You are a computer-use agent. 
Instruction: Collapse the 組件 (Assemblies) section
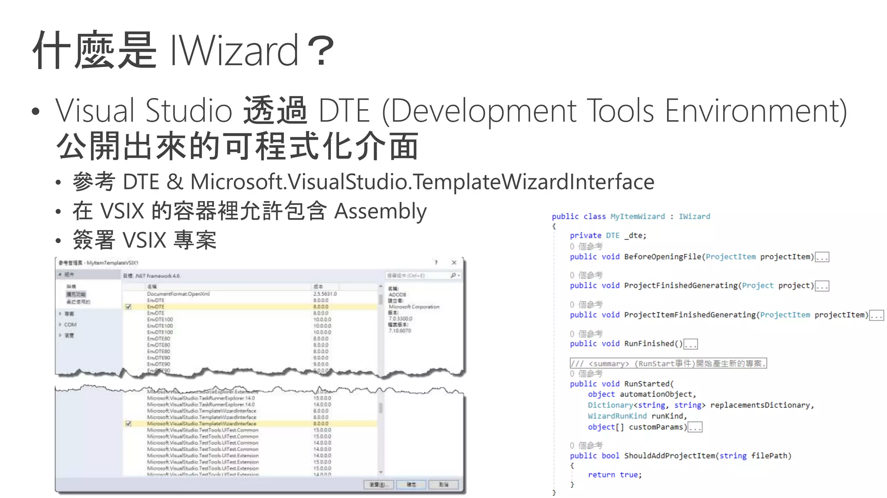pos(60,275)
